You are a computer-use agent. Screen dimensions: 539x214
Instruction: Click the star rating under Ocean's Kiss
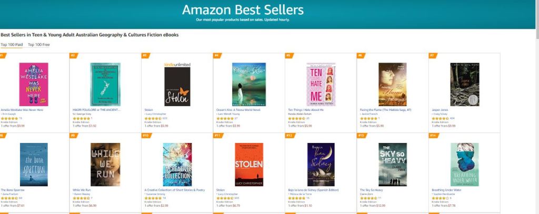(x=225, y=119)
